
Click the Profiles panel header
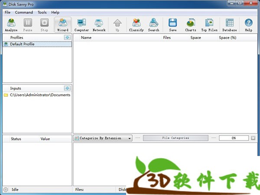click(17, 38)
